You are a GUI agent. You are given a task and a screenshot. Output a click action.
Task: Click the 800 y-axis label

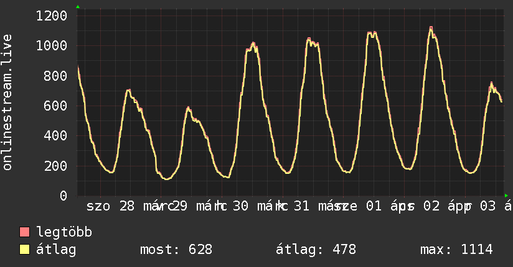click(x=55, y=76)
